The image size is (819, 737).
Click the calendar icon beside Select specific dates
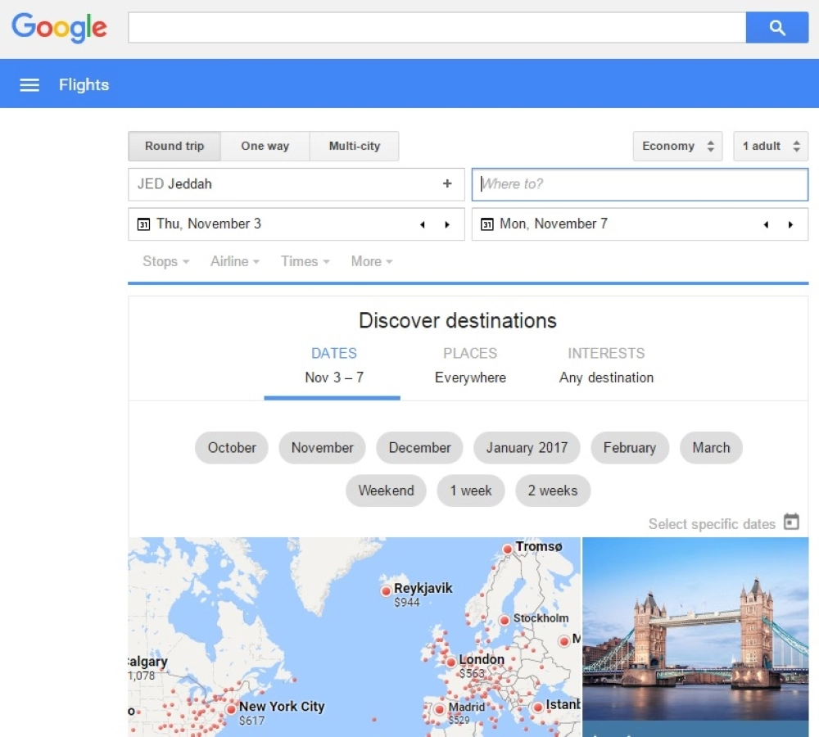791,522
